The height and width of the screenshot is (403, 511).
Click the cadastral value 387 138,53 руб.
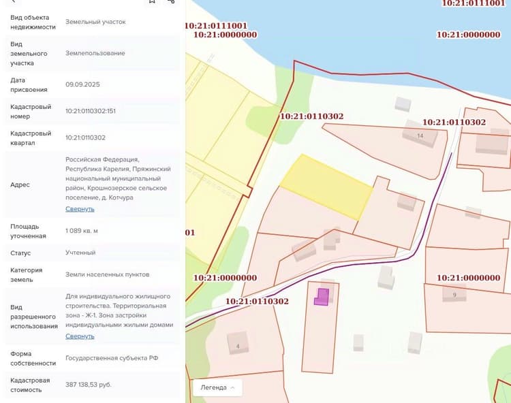click(x=89, y=385)
